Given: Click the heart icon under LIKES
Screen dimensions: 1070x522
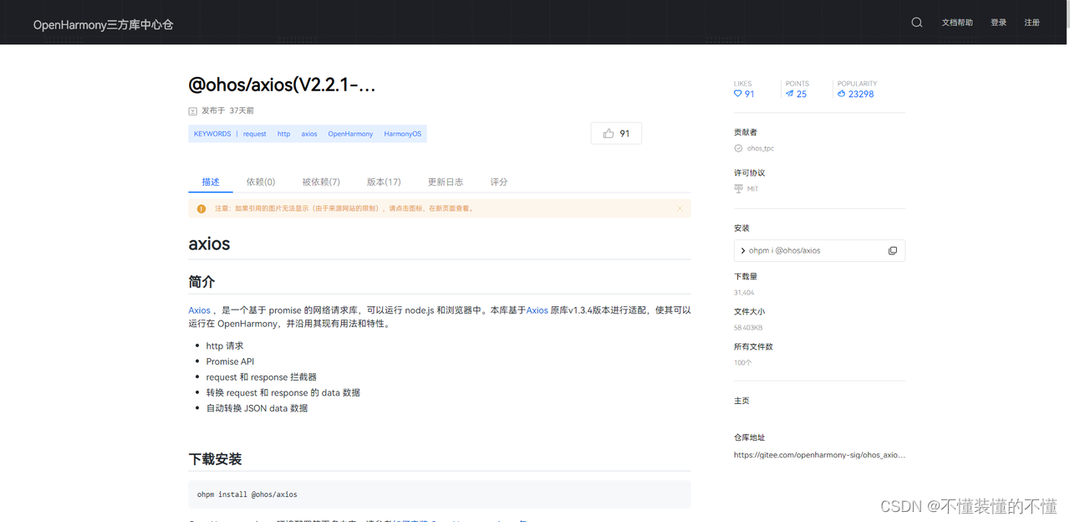Looking at the screenshot, I should click(738, 94).
